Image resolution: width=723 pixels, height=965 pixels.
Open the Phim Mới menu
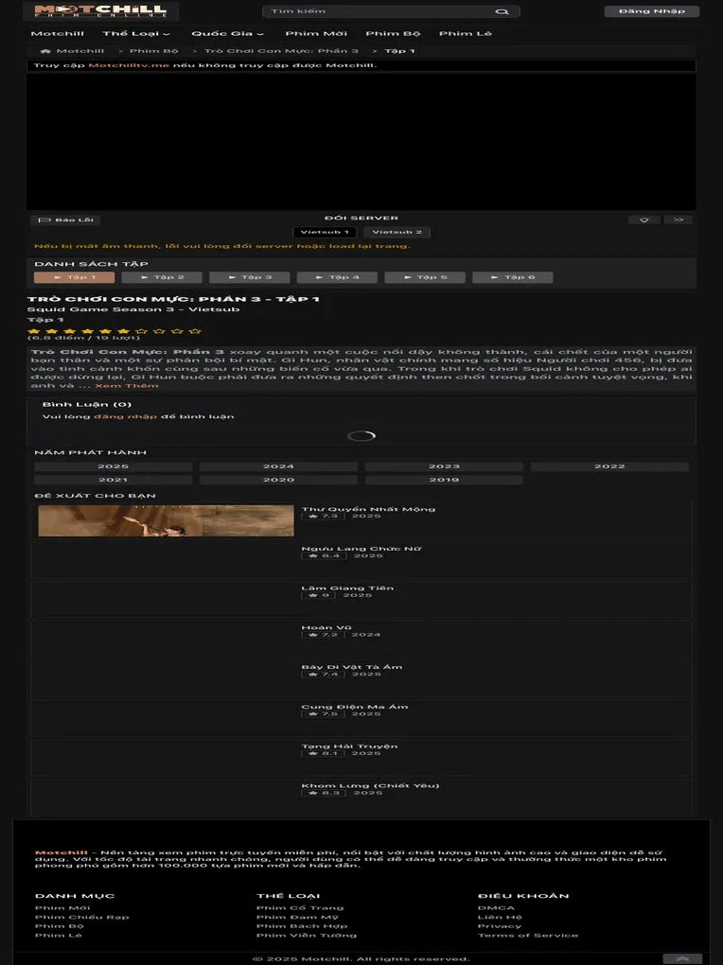[x=316, y=34]
